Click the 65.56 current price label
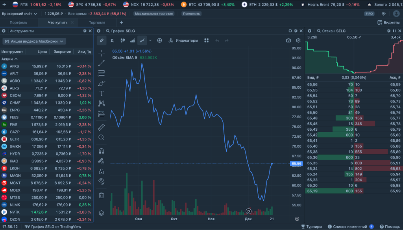 296,164
